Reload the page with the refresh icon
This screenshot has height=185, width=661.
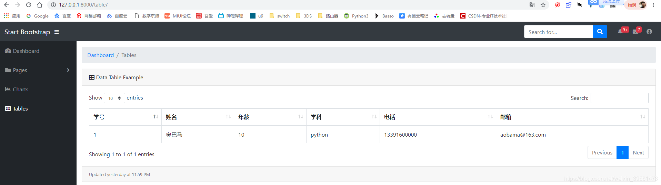(x=29, y=5)
